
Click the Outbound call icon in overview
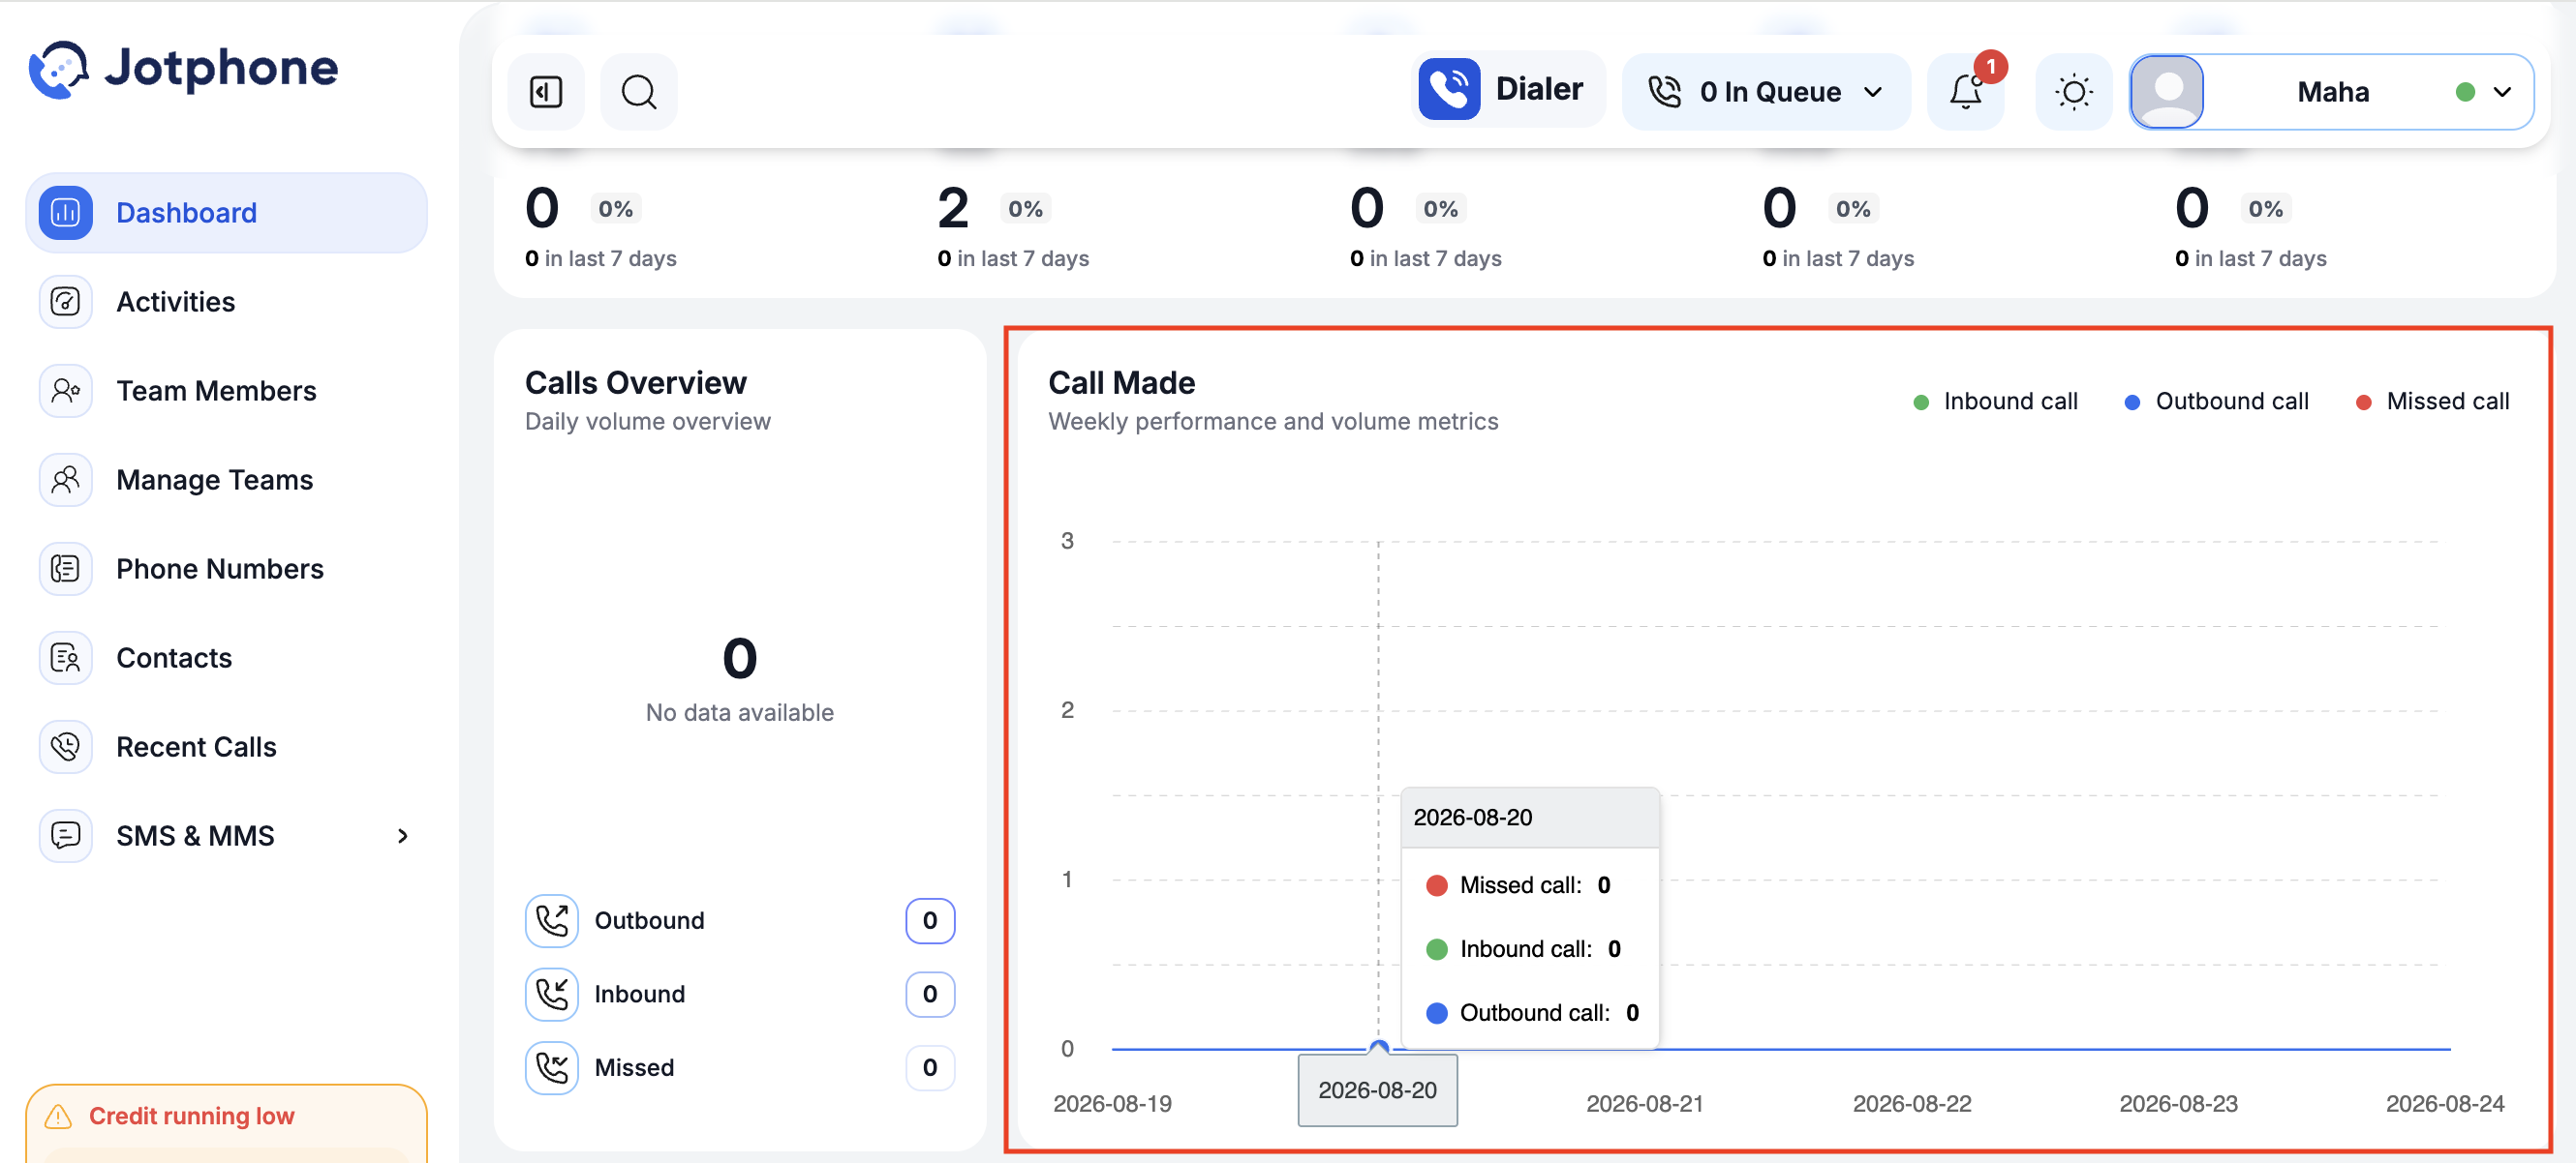pyautogui.click(x=552, y=920)
